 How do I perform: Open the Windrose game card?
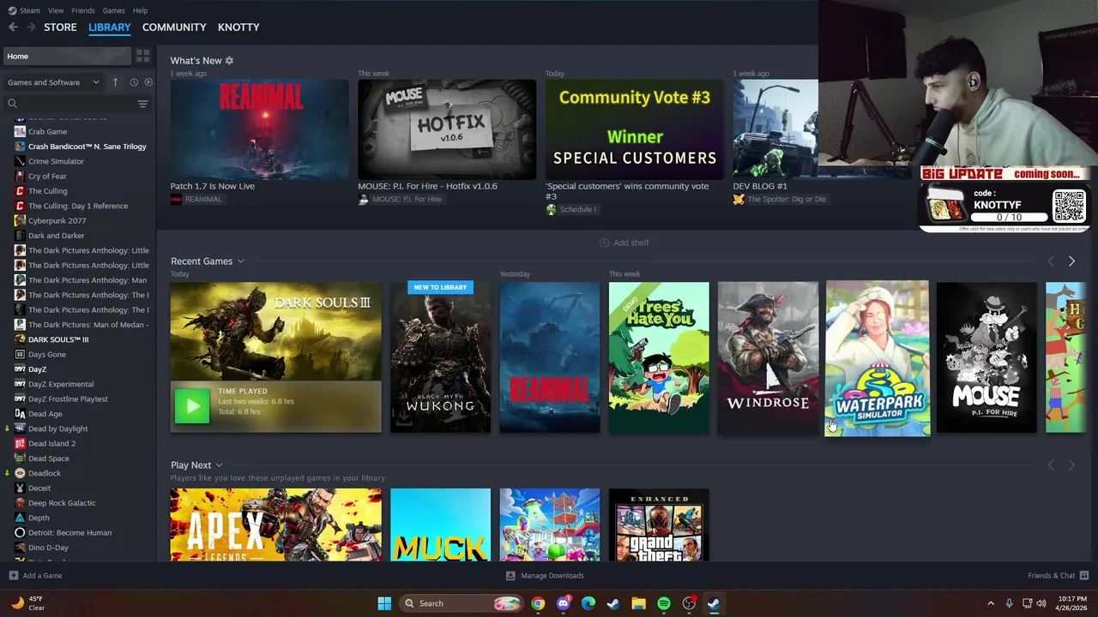coord(768,357)
